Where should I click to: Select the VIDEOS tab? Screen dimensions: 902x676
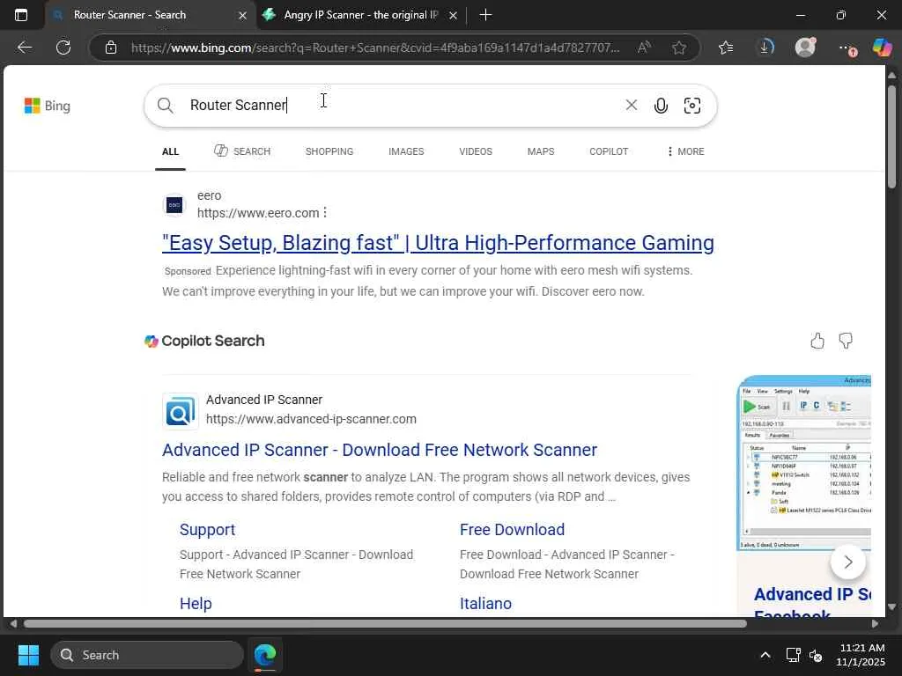point(476,151)
